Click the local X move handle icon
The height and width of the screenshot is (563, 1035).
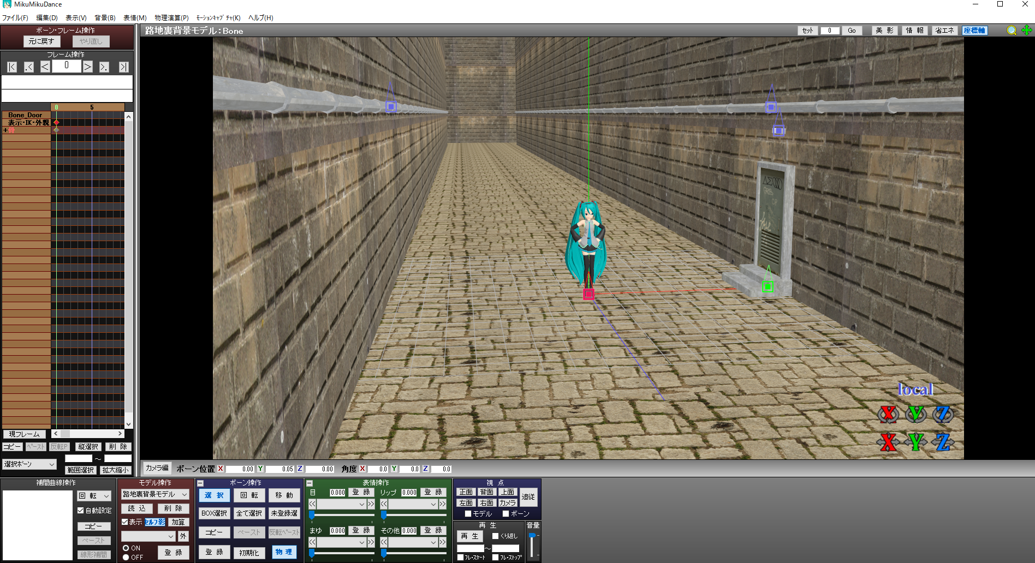[888, 442]
